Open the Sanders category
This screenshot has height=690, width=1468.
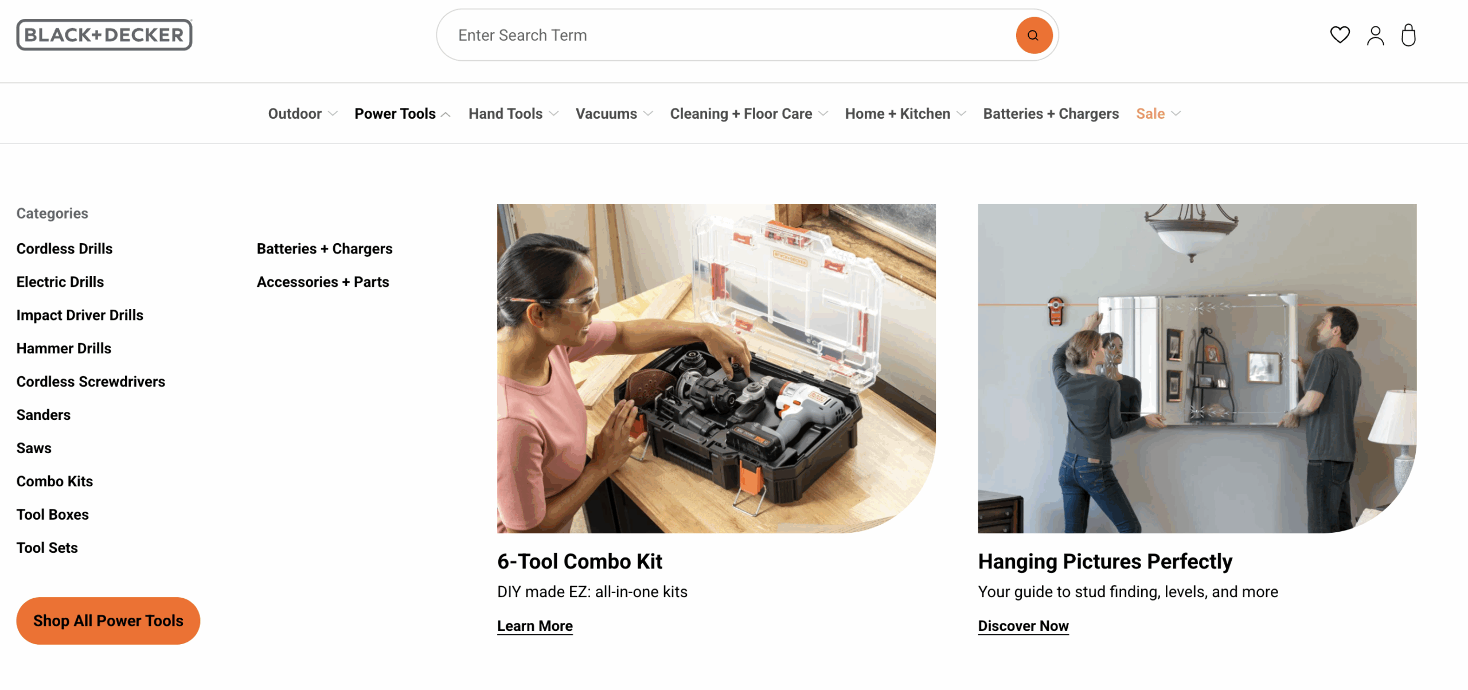44,415
